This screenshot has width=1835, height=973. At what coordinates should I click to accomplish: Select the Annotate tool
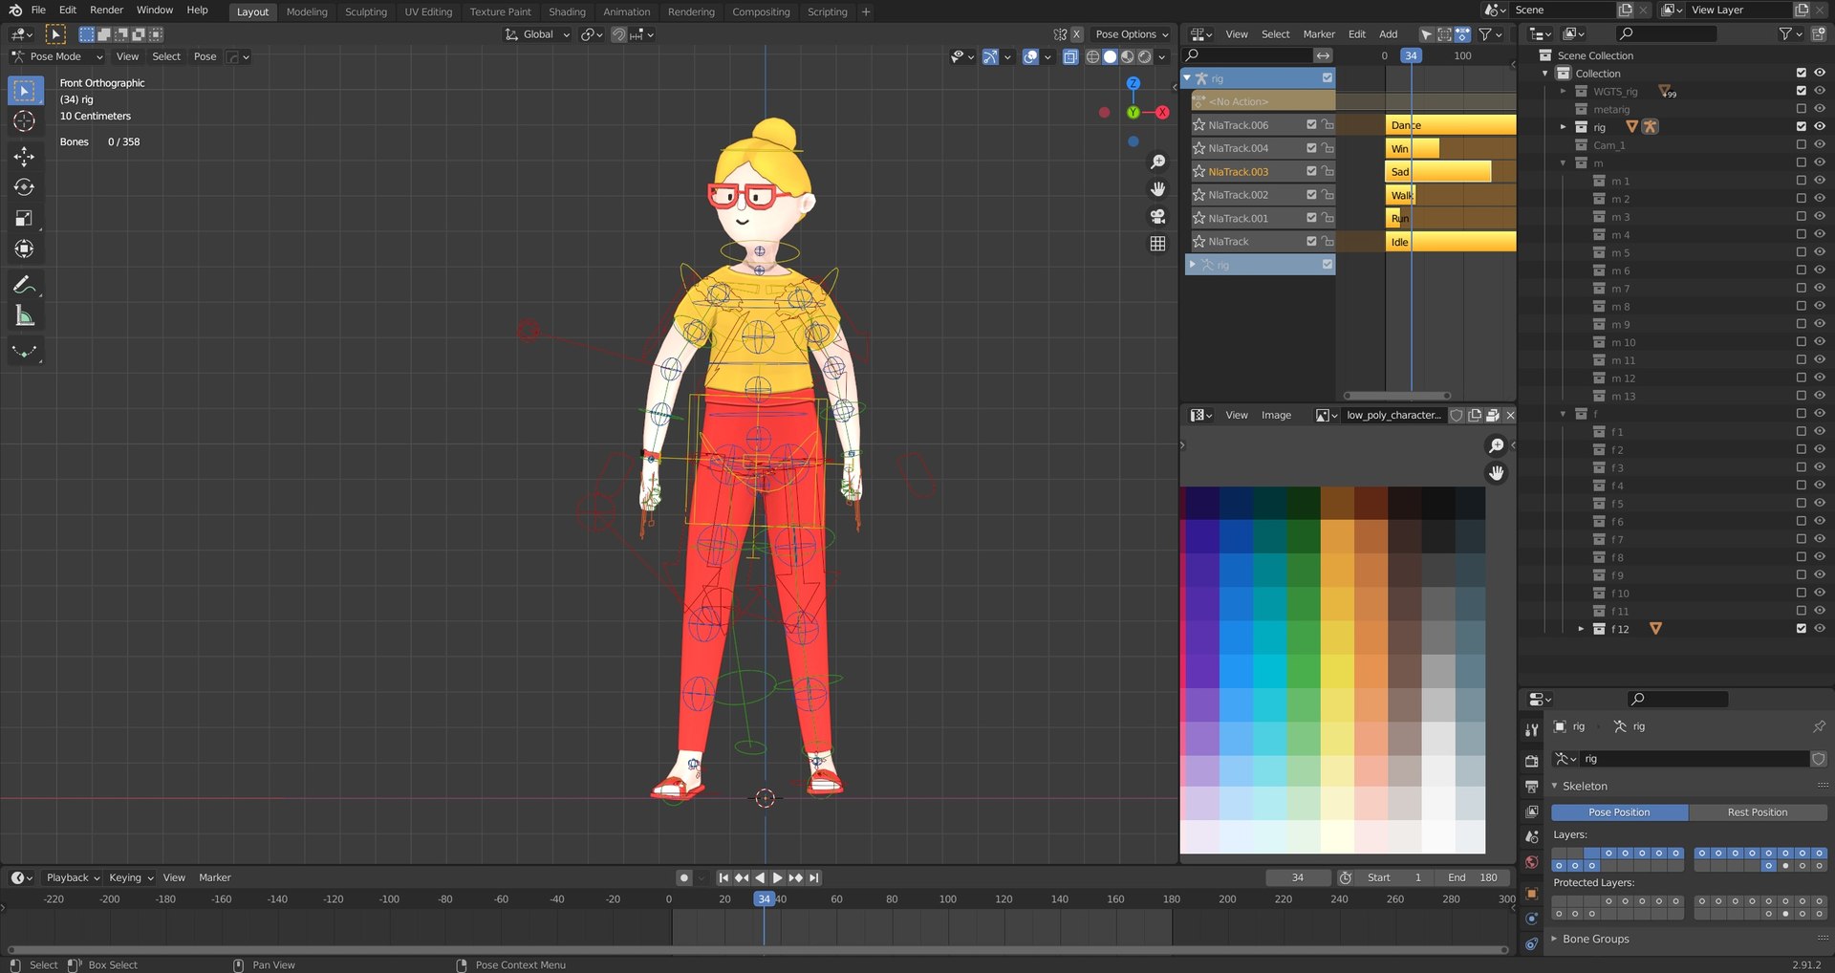(24, 285)
